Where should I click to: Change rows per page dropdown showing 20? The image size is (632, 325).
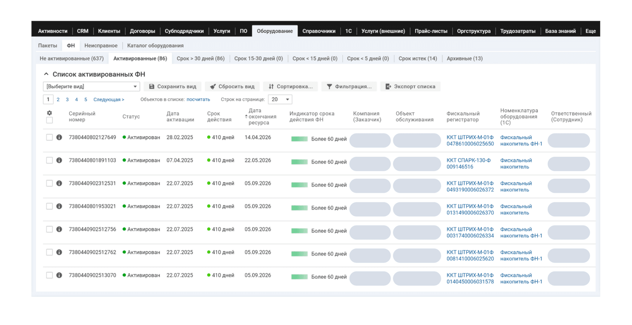click(x=280, y=100)
